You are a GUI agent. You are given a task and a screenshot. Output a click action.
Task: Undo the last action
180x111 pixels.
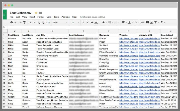tap(16, 22)
